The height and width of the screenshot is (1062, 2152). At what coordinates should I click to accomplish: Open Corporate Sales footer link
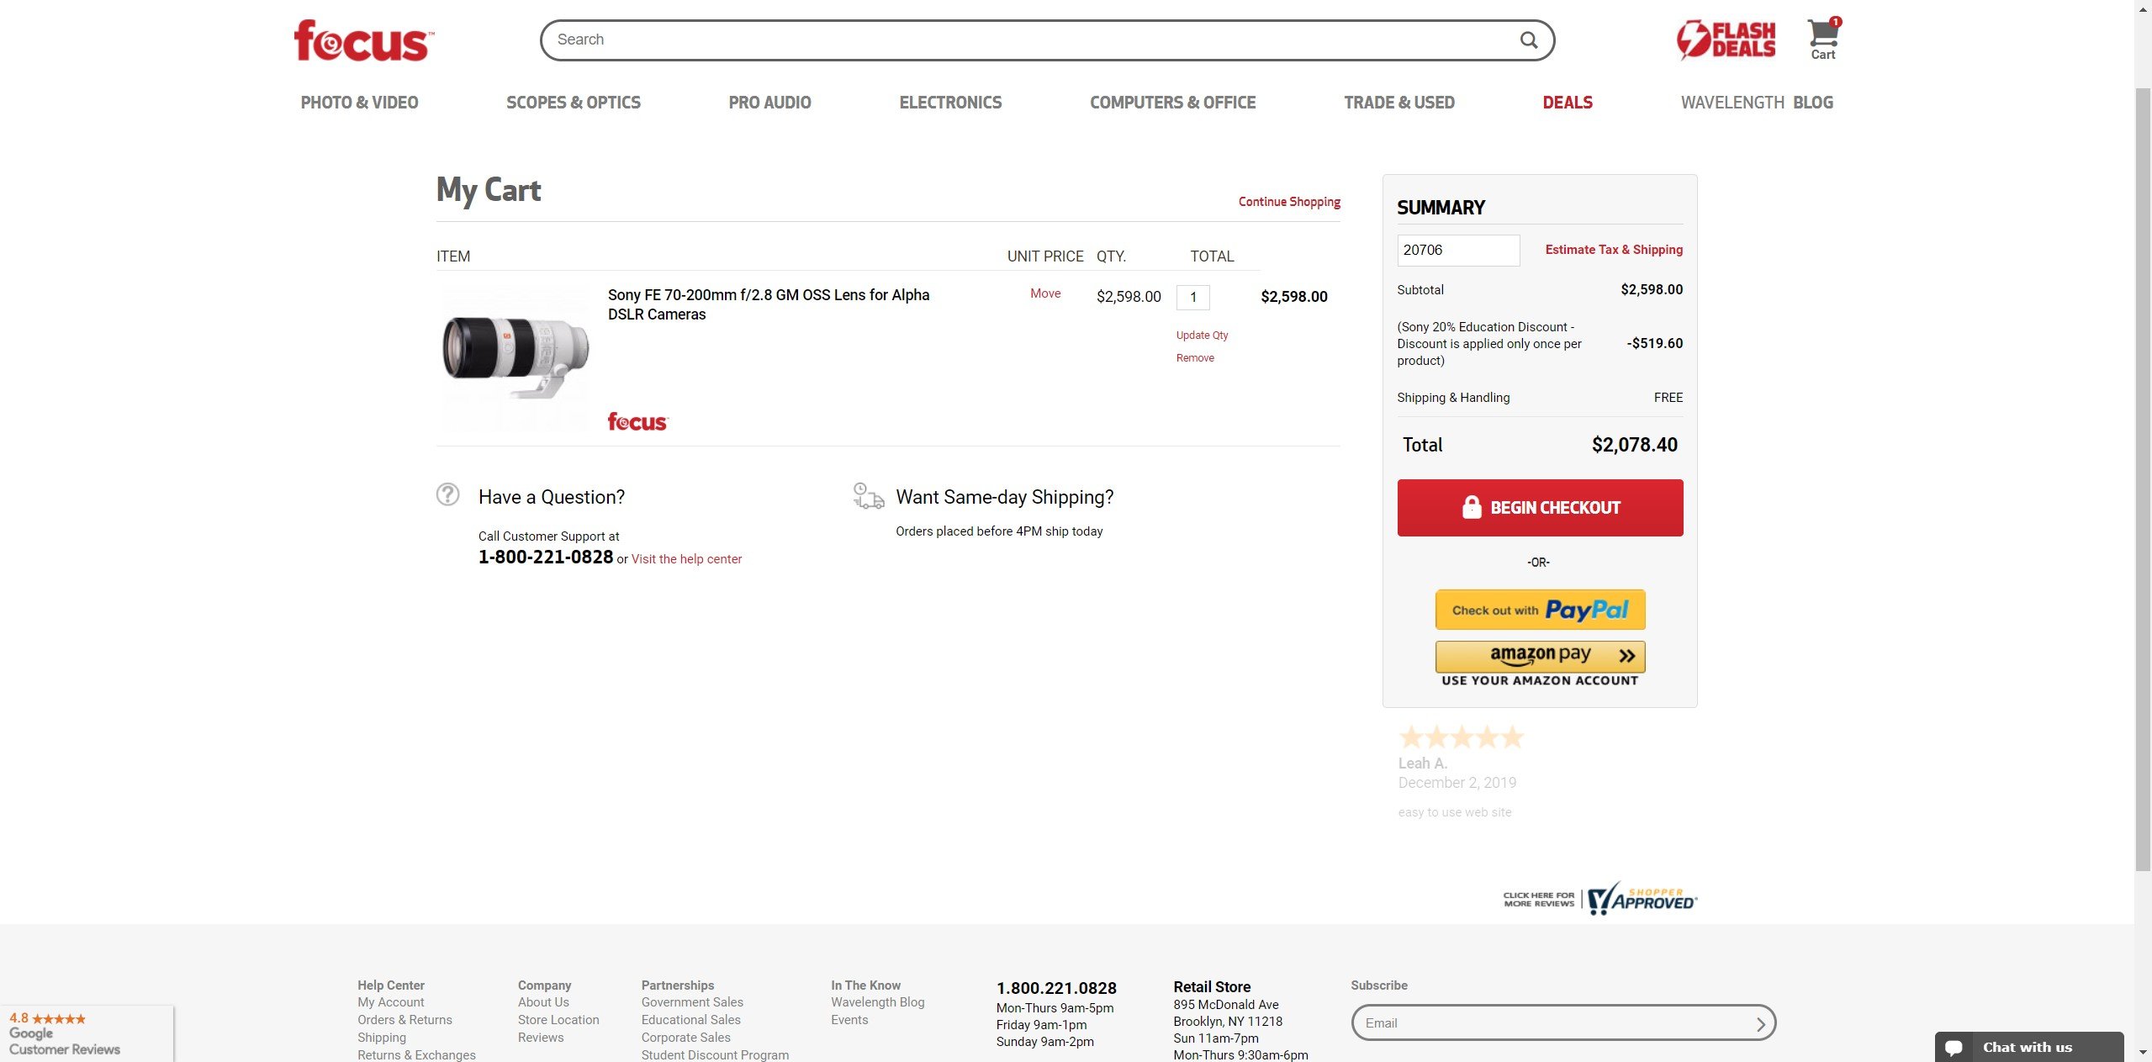coord(685,1038)
